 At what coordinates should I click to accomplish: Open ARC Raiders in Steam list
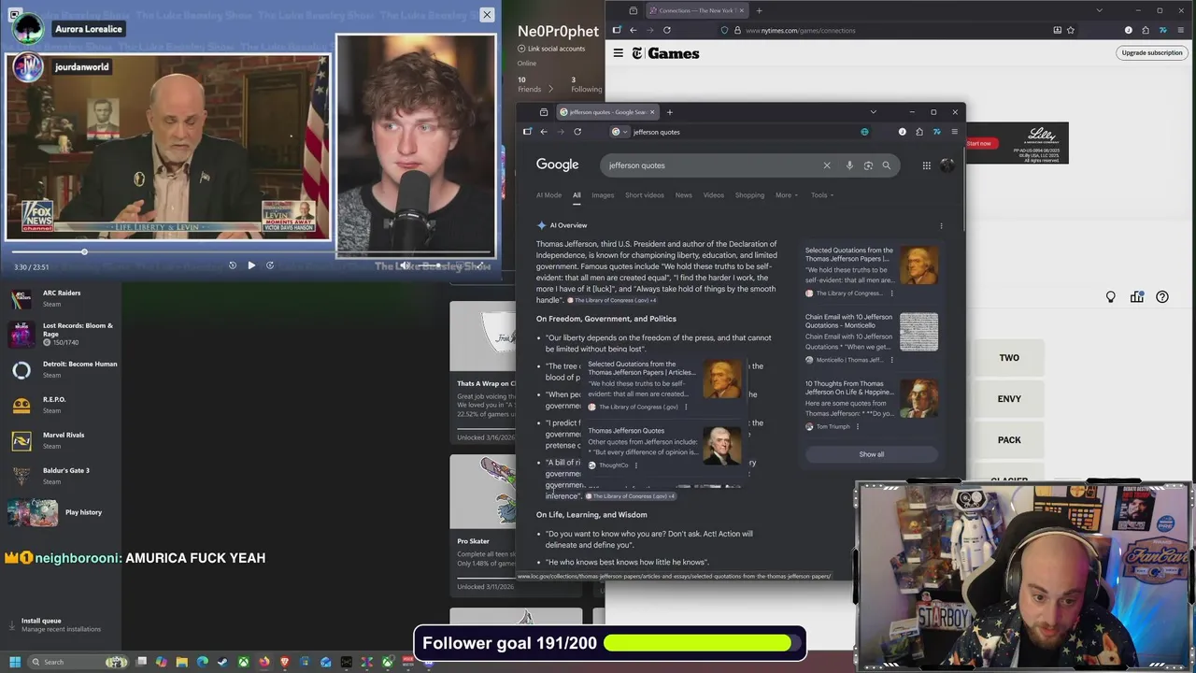(x=64, y=298)
